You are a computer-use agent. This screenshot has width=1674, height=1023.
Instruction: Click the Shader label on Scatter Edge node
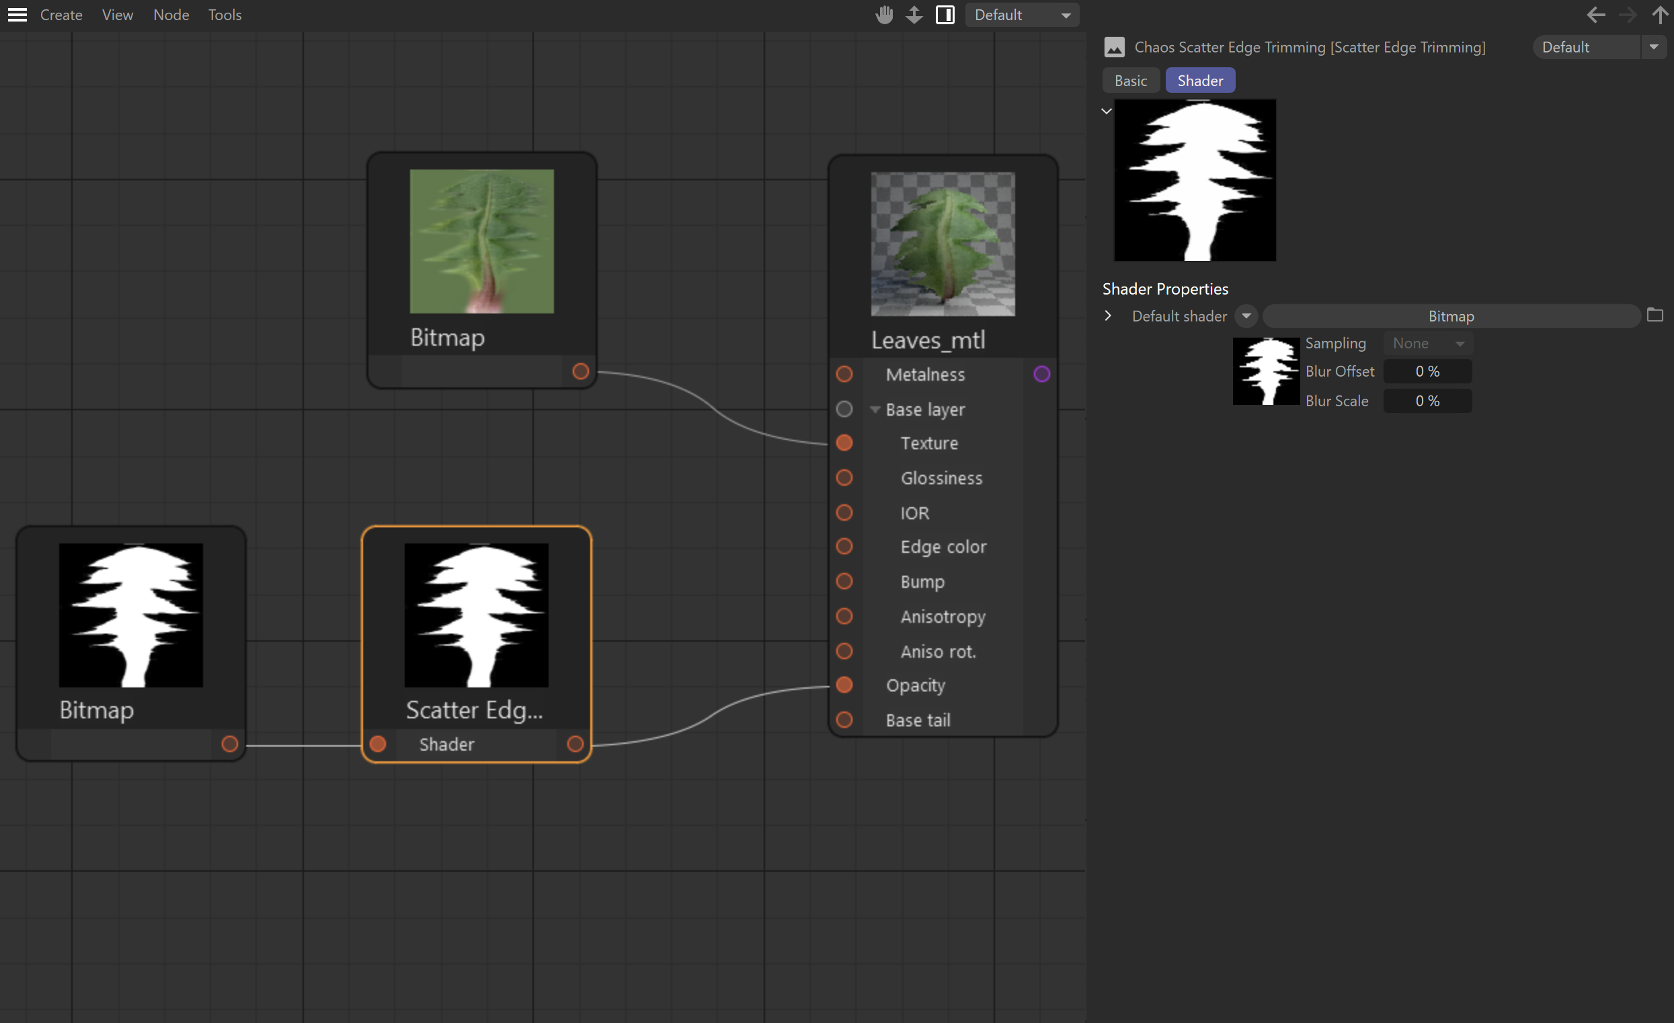[446, 745]
